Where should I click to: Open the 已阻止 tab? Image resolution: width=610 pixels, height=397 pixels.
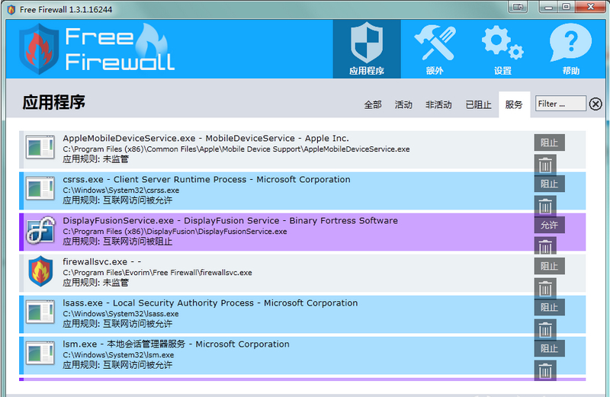[x=478, y=104]
